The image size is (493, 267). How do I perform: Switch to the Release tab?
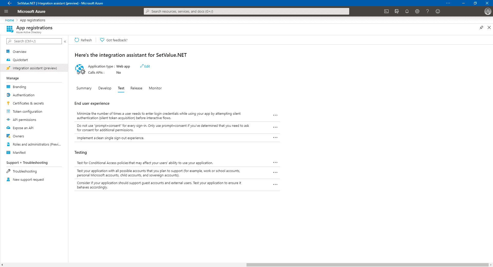tap(136, 88)
